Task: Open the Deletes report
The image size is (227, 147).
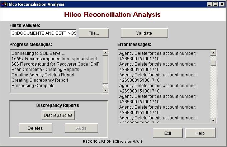Action: tap(36, 128)
